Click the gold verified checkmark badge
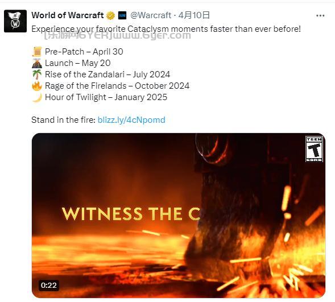 point(110,15)
